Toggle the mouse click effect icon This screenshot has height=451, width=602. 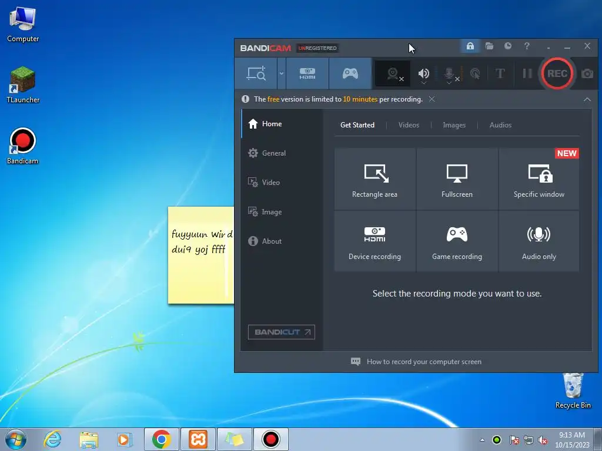click(475, 73)
